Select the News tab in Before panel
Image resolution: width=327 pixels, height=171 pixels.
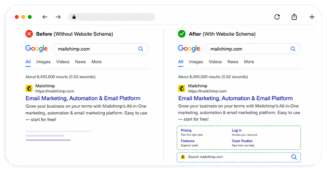pos(80,62)
